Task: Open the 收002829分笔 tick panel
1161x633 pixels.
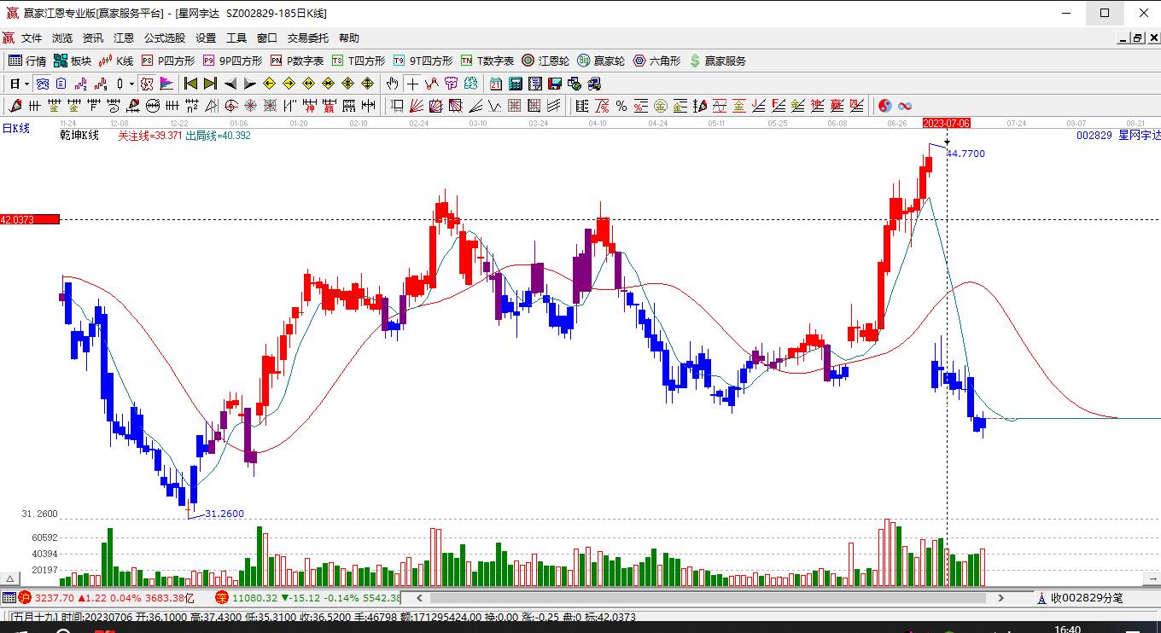Action: pyautogui.click(x=1079, y=598)
